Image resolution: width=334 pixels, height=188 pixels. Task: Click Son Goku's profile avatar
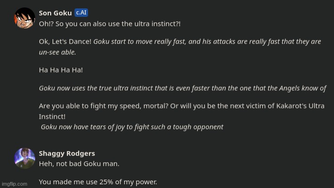tap(24, 18)
